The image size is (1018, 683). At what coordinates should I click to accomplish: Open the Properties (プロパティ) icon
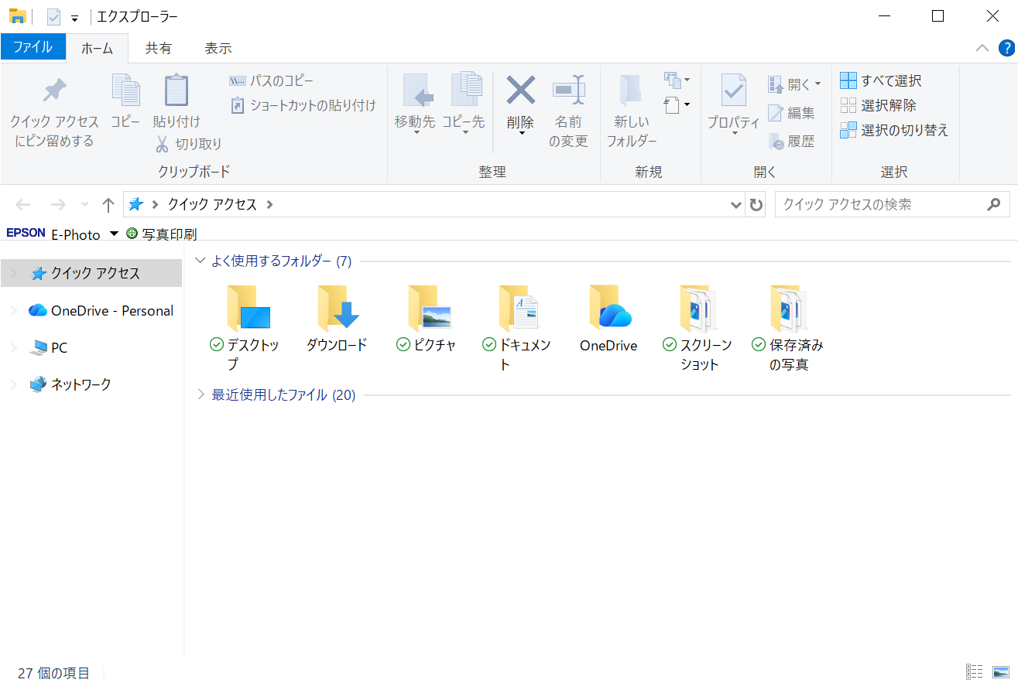tap(732, 91)
